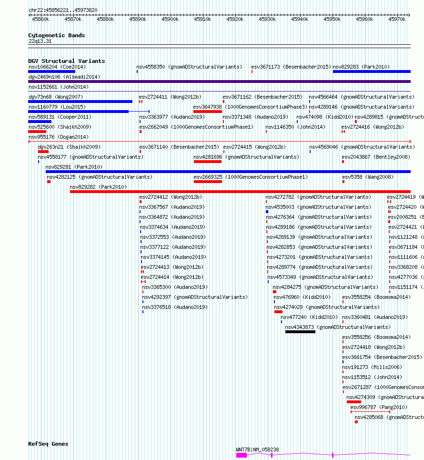Click nsv3367567 (Audano2019) variant label
Image resolution: width=424 pixels, height=460 pixels.
coord(172,207)
